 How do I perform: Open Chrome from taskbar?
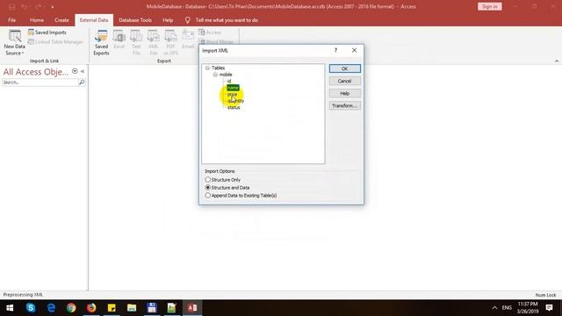pos(71,308)
